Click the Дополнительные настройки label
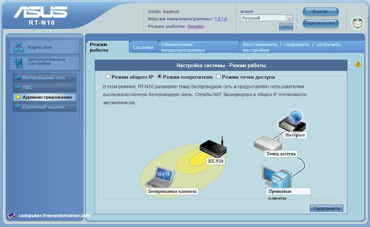 tap(47, 61)
